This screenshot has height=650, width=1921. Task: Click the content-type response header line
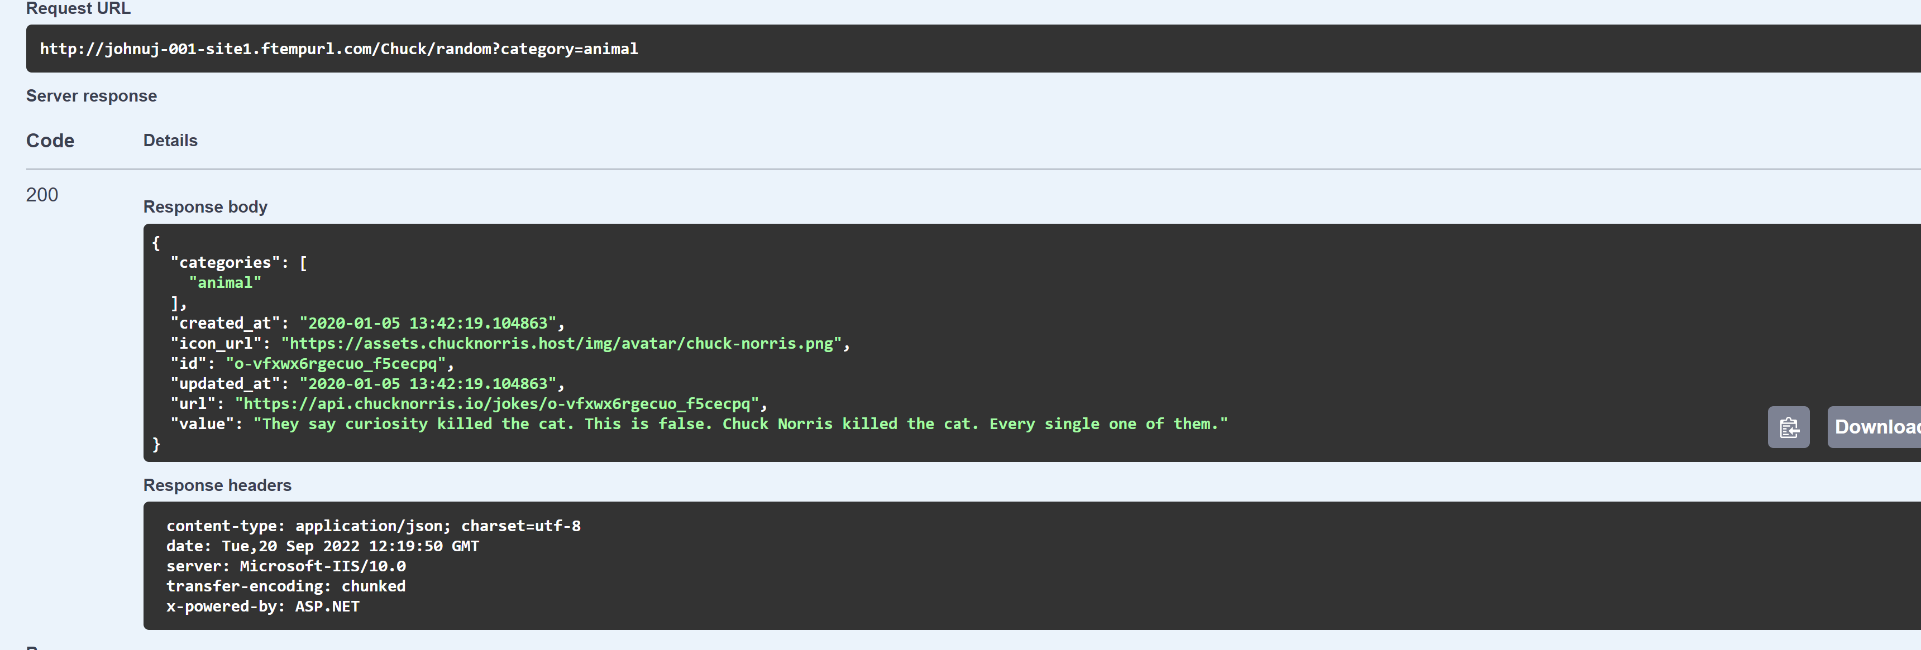point(373,526)
